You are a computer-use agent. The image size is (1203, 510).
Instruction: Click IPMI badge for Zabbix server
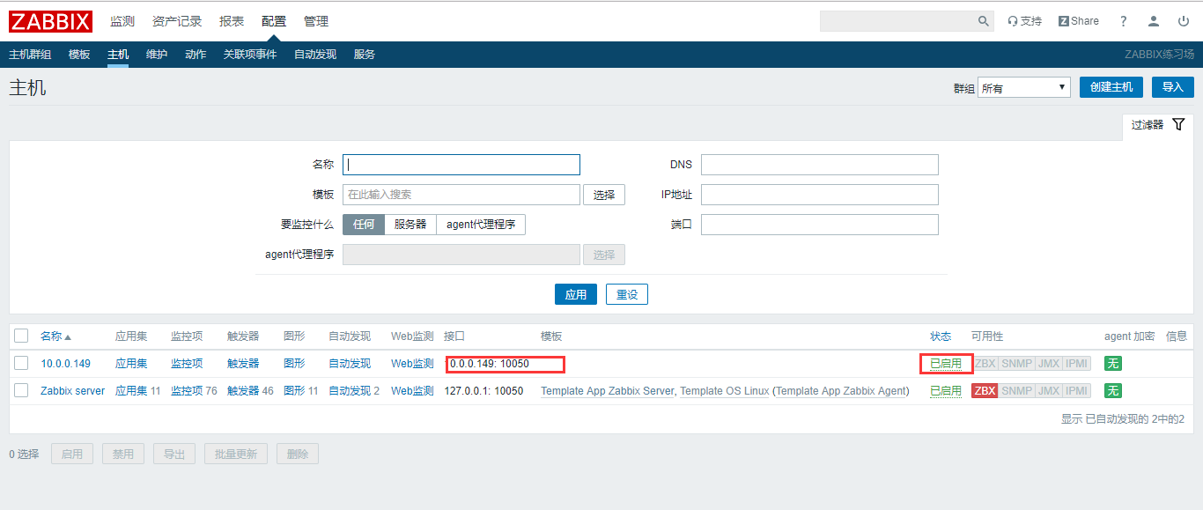[x=1076, y=391]
